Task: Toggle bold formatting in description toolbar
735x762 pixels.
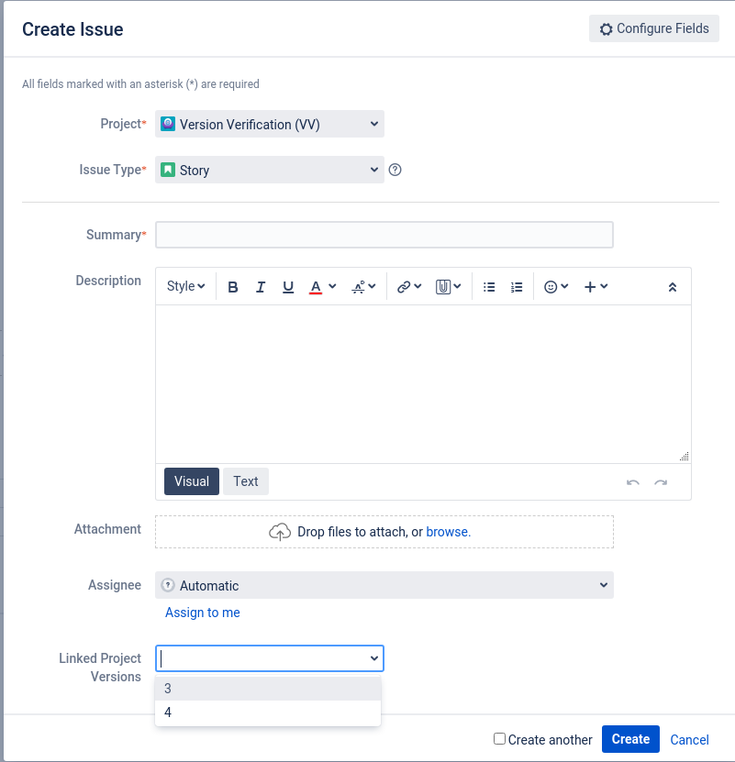Action: (232, 287)
